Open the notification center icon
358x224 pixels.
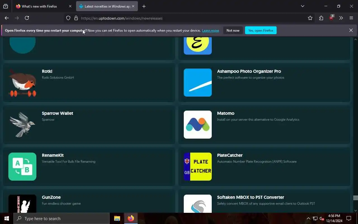349,218
